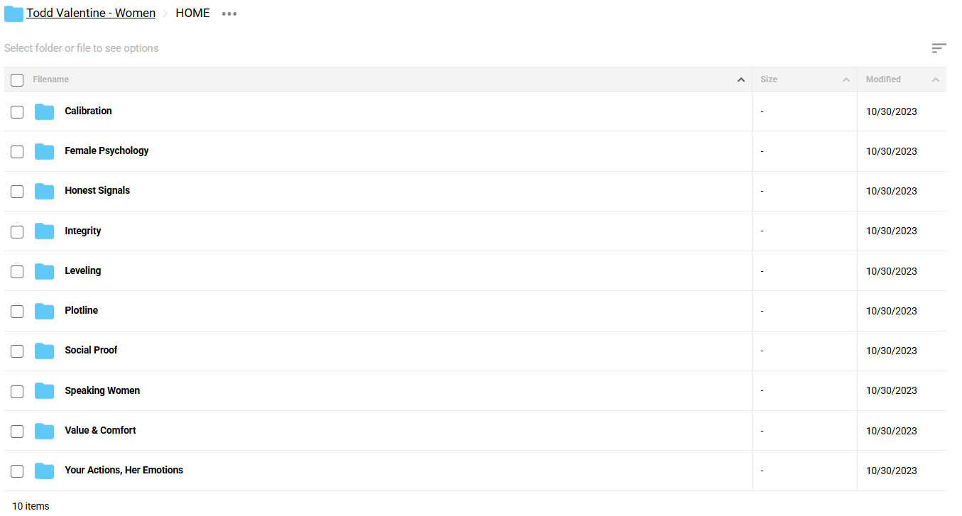Toggle Size column sort arrow
Image resolution: width=962 pixels, height=516 pixels.
[846, 79]
